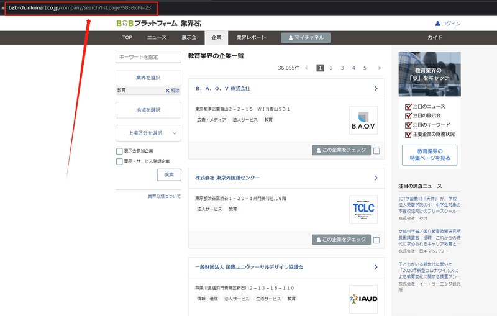The height and width of the screenshot is (316, 497).
Task: Click the 注目の展示会 check icon
Action: click(408, 116)
